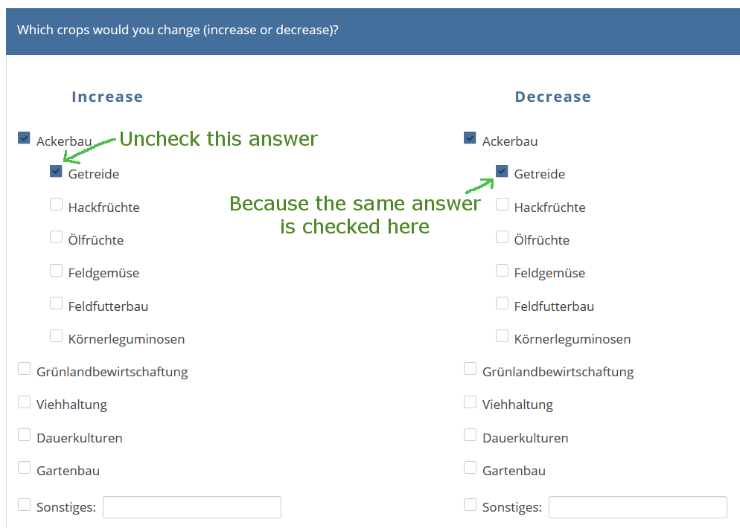Tick Ölfrüchte in Increase column
This screenshot has height=528, width=740.
(x=56, y=237)
